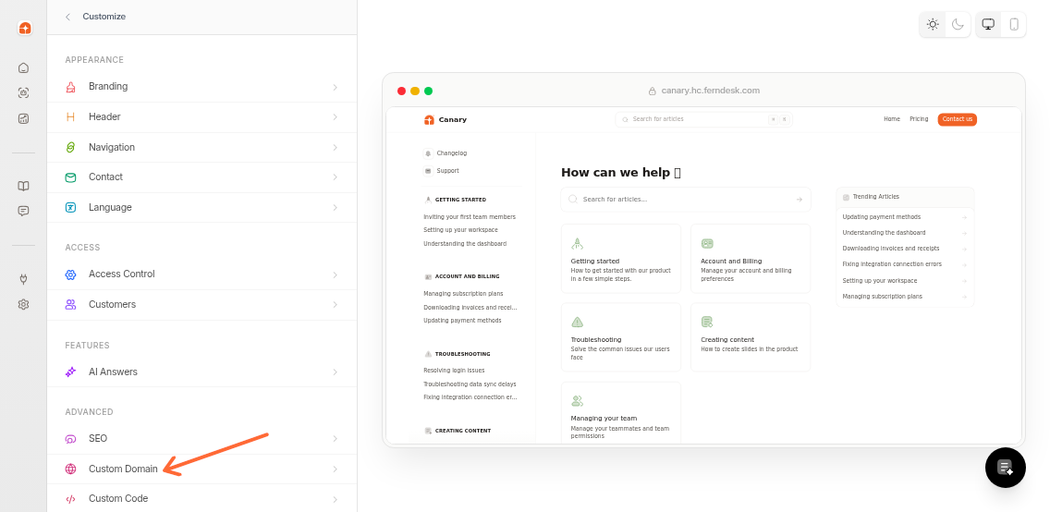Screen dimensions: 1050x512
Task: Expand the Access Control chevron
Action: tap(335, 274)
